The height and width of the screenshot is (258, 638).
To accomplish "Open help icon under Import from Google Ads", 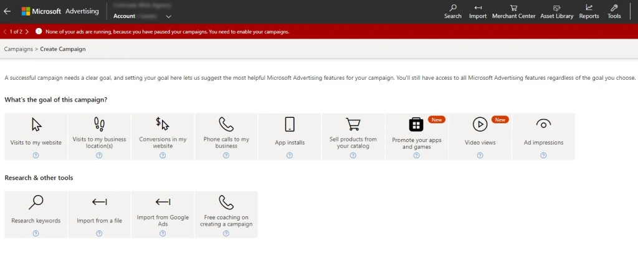I will coord(163,233).
